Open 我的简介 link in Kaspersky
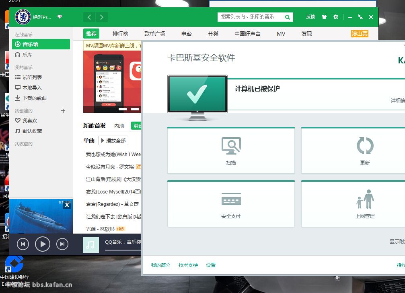This screenshot has height=293, width=405. tap(160, 265)
